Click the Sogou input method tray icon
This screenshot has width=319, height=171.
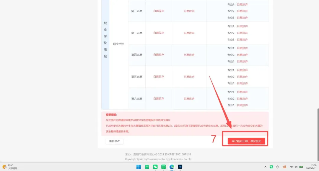pos(285,167)
